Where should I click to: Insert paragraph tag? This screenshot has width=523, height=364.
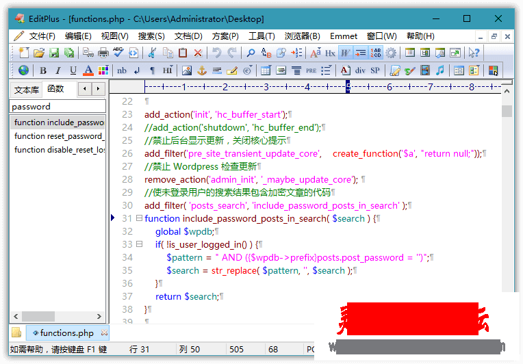tap(153, 70)
